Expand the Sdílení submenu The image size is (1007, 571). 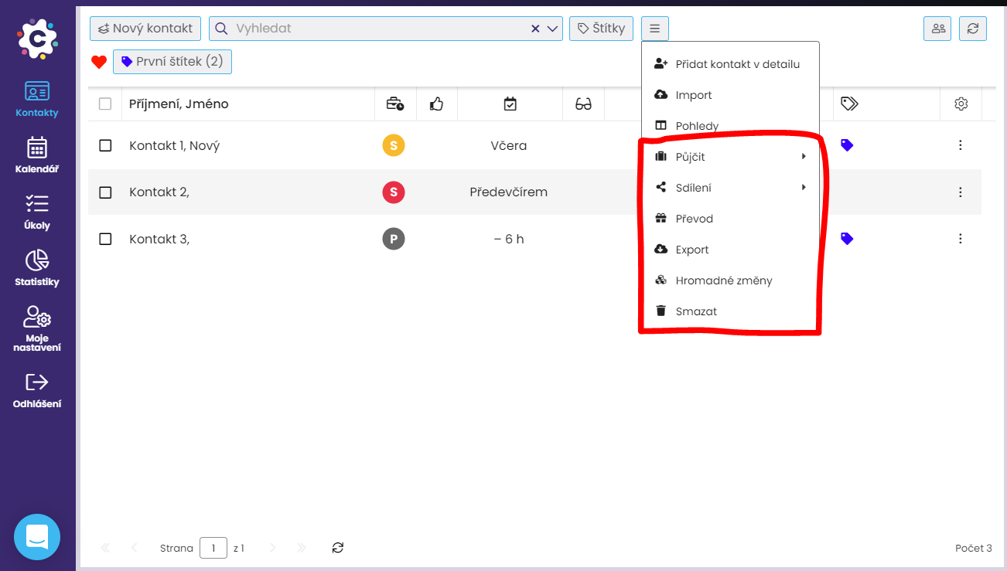point(730,188)
